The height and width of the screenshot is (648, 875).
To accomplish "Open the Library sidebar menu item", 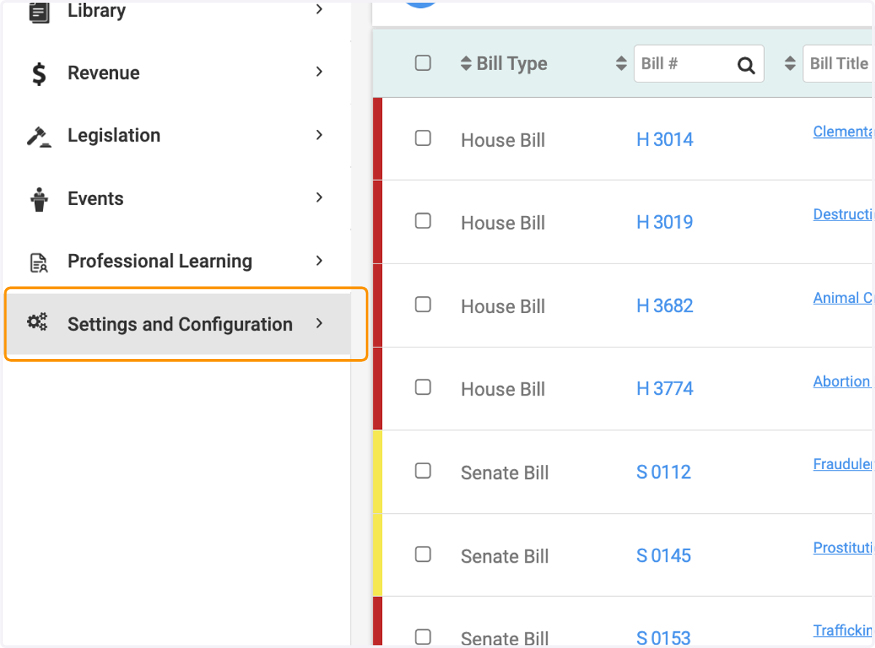I will click(x=178, y=12).
